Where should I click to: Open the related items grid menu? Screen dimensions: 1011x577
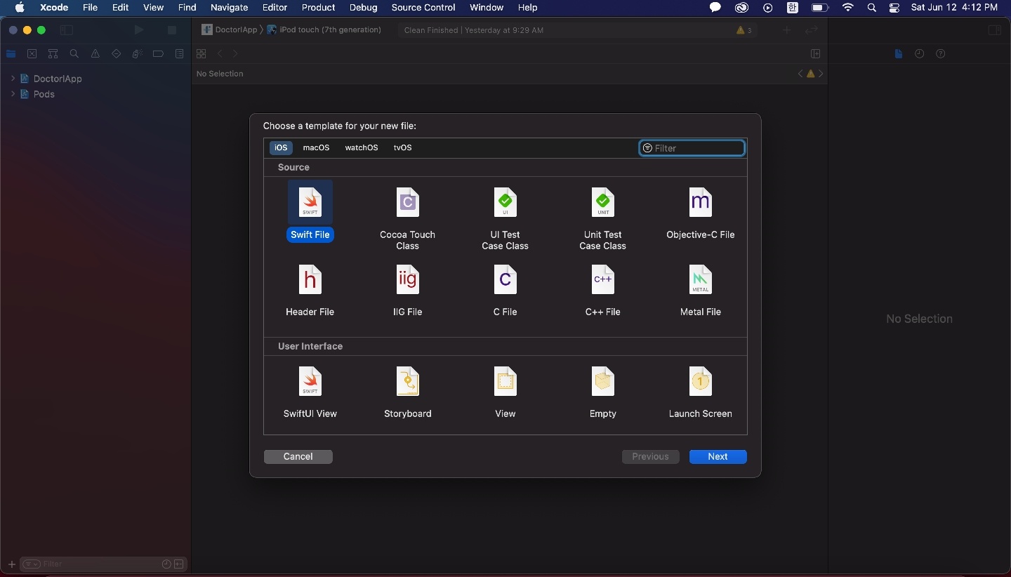201,54
